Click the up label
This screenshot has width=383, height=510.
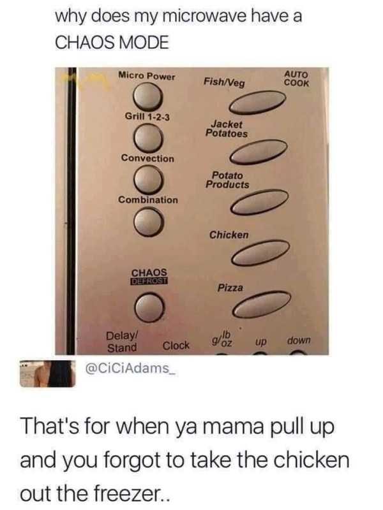click(x=261, y=341)
